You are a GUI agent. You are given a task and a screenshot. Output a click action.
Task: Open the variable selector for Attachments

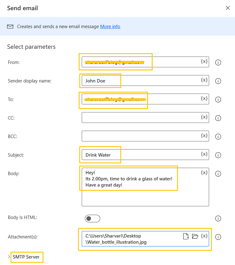click(204, 236)
